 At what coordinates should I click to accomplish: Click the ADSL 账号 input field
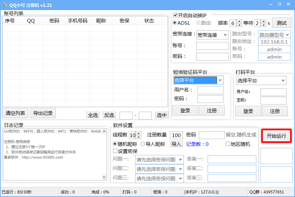(212, 46)
